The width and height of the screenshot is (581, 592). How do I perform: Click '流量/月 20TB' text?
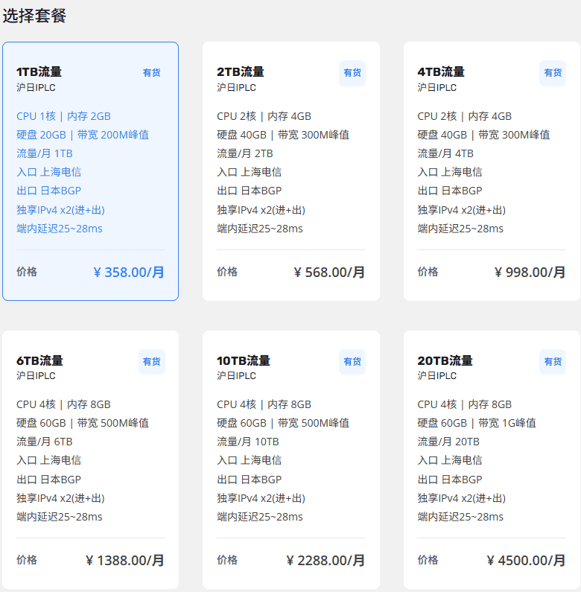tap(448, 442)
